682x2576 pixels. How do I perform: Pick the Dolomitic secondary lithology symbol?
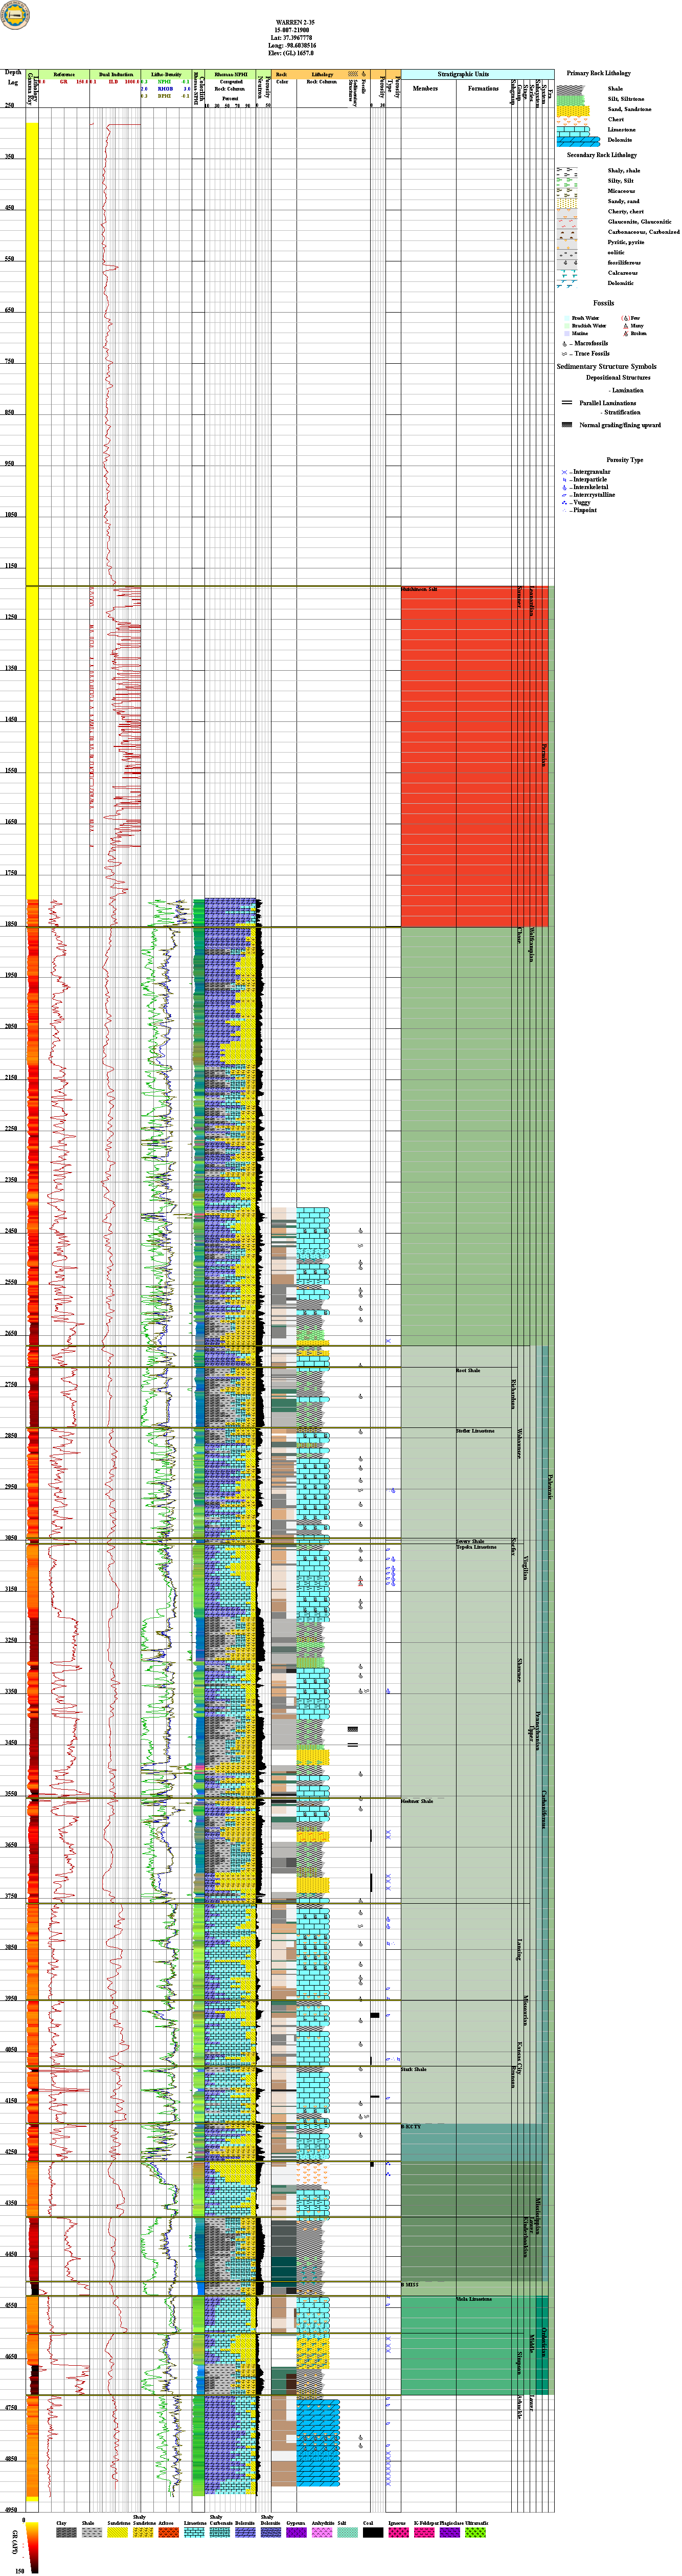[568, 283]
